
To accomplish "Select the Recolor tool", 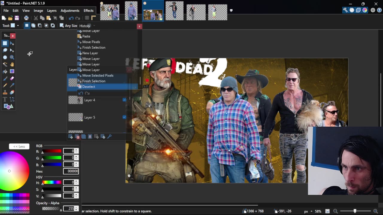I will [x=12, y=92].
